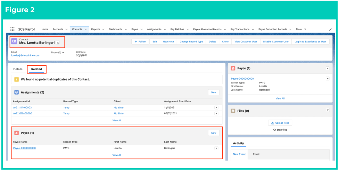The height and width of the screenshot is (171, 339).
Task: Open Payee-0000000000 in sidebar panel
Action: coord(242,79)
